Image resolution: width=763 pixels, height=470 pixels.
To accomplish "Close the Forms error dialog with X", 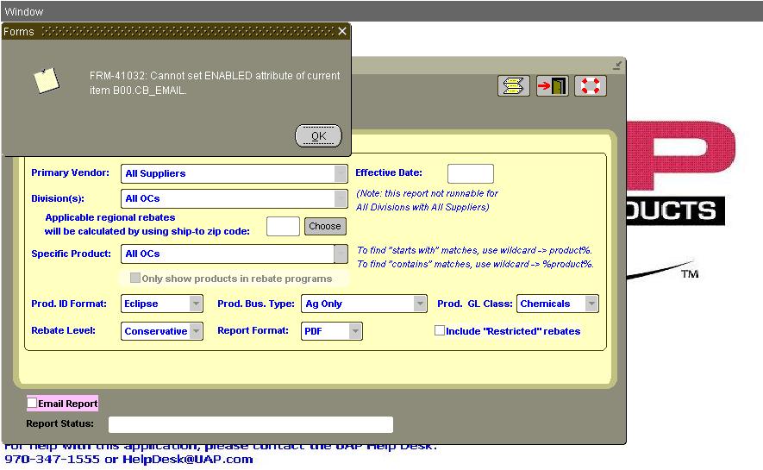I will tap(341, 32).
